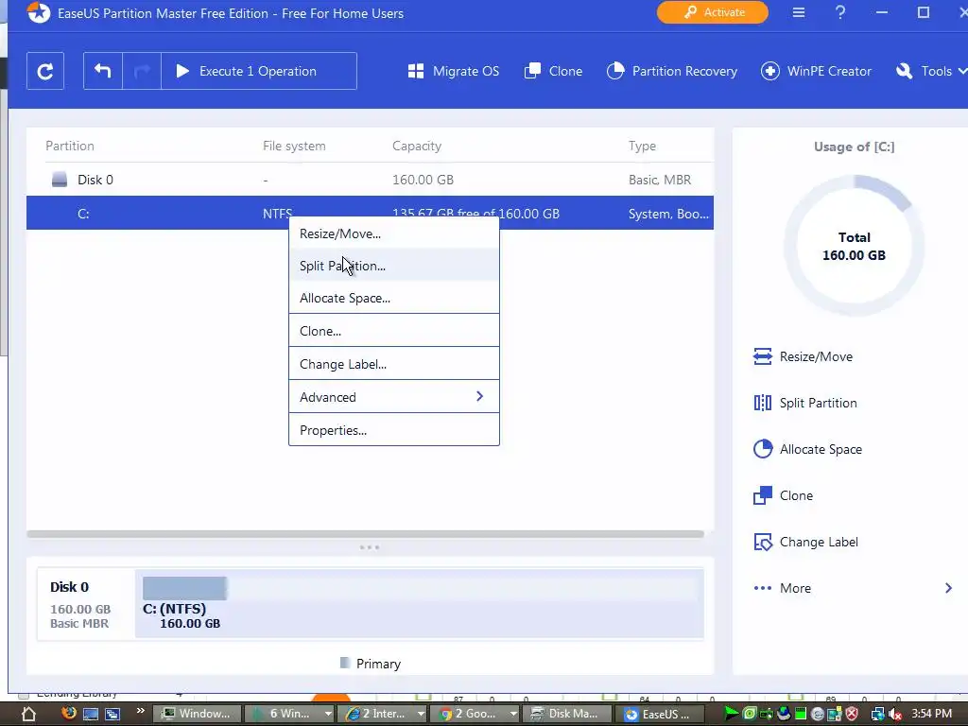Click the orange Activate button
Screen dimensions: 968x726
713,12
